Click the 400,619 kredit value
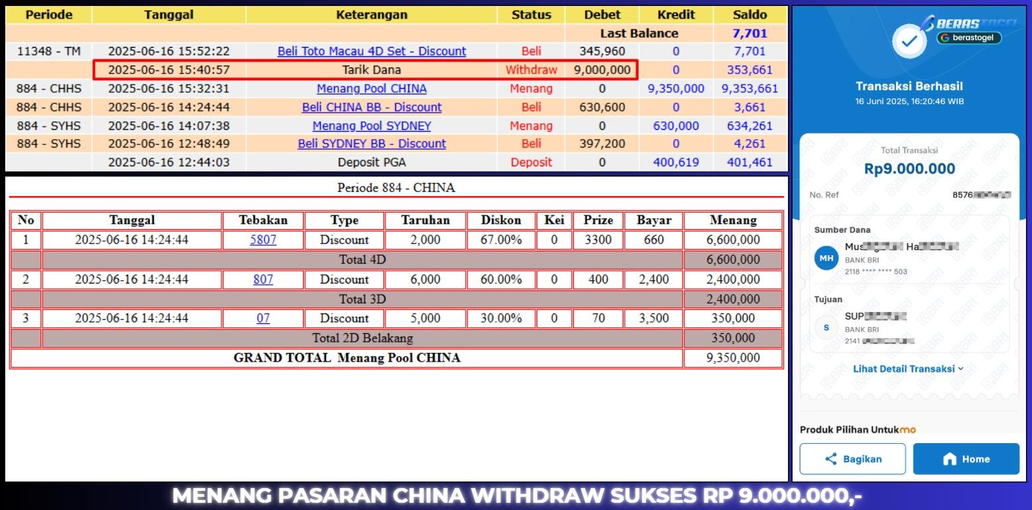 click(x=676, y=162)
